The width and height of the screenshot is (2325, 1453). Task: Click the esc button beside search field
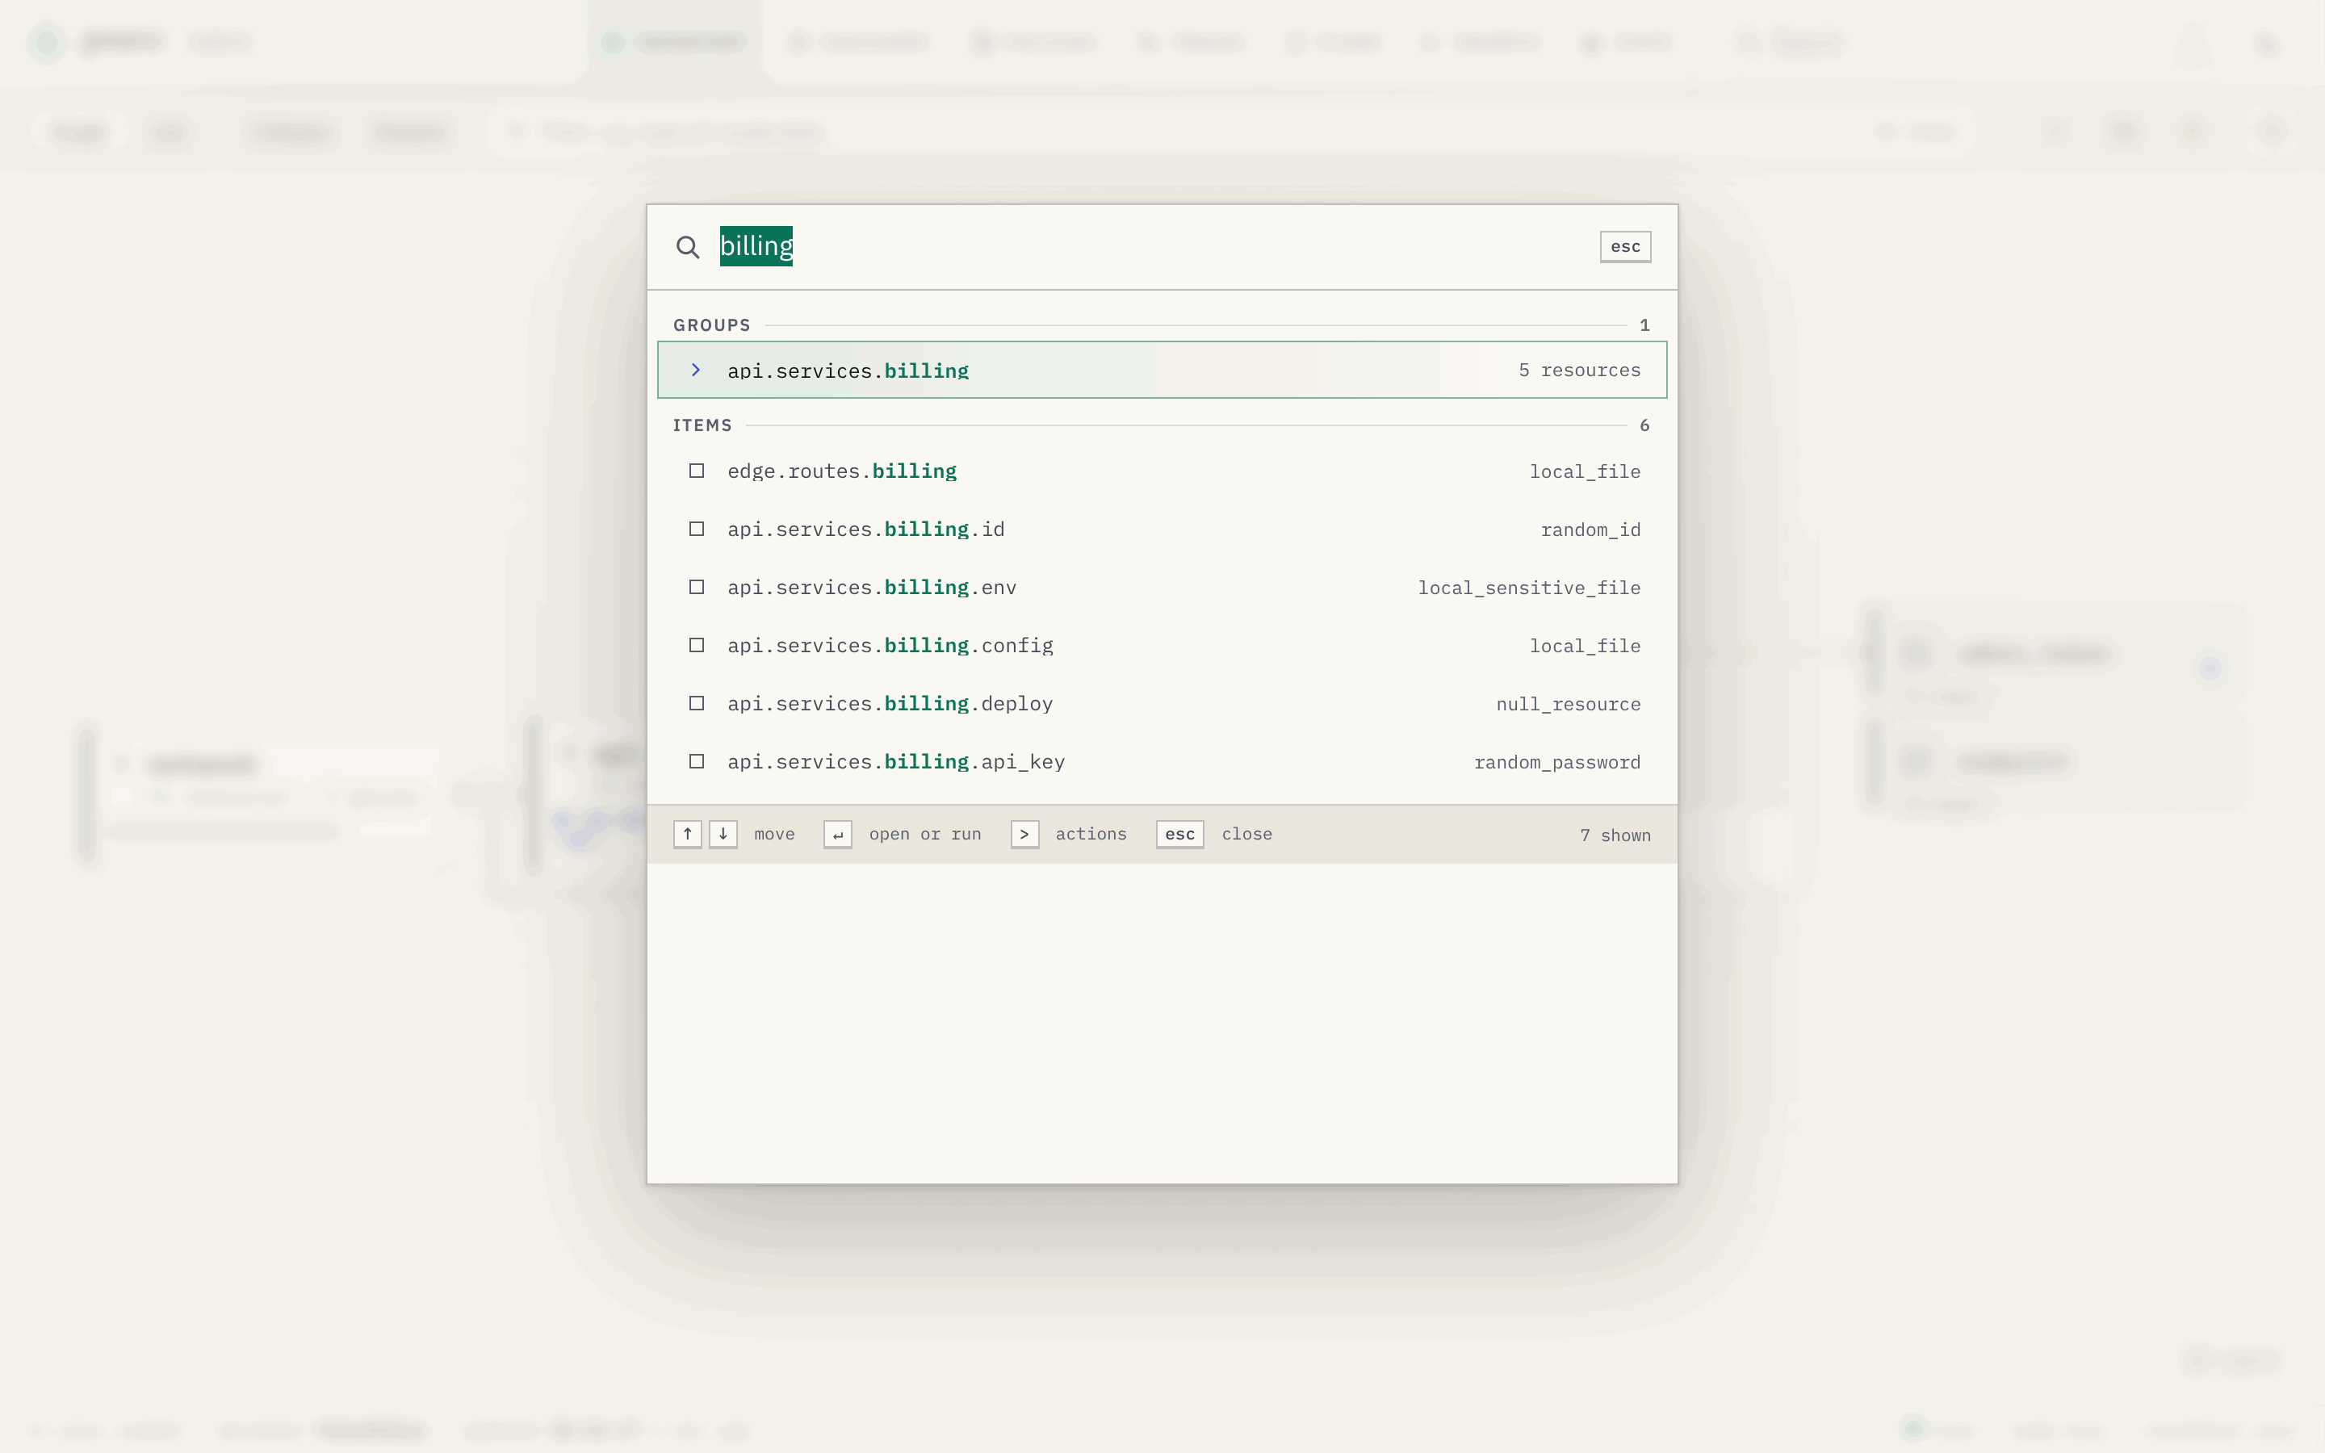[x=1624, y=247]
